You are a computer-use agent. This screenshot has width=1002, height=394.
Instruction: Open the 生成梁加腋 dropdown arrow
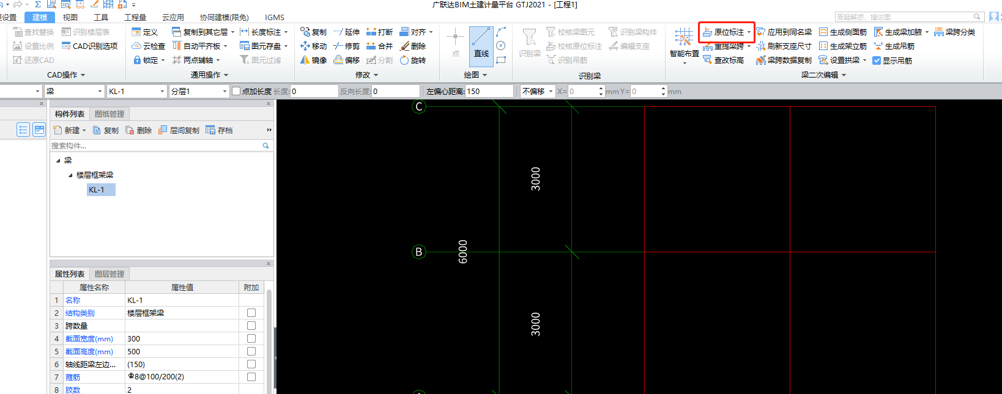(x=927, y=32)
